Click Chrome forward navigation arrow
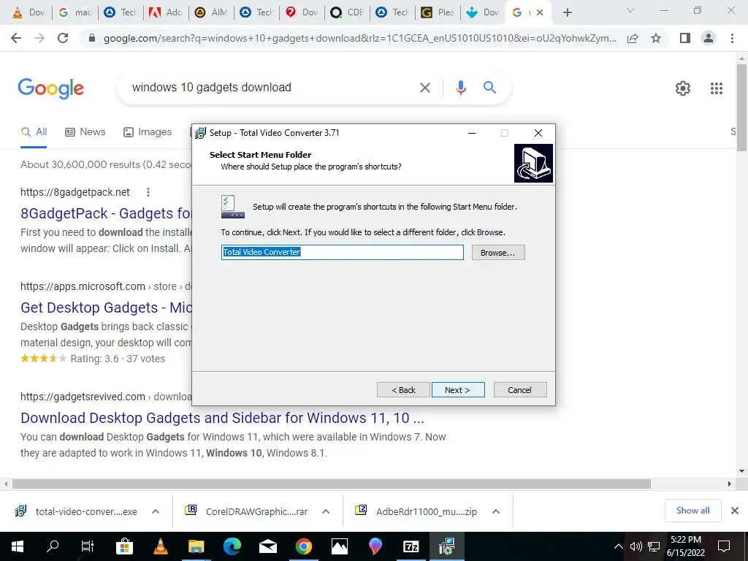Image resolution: width=748 pixels, height=561 pixels. tap(39, 38)
